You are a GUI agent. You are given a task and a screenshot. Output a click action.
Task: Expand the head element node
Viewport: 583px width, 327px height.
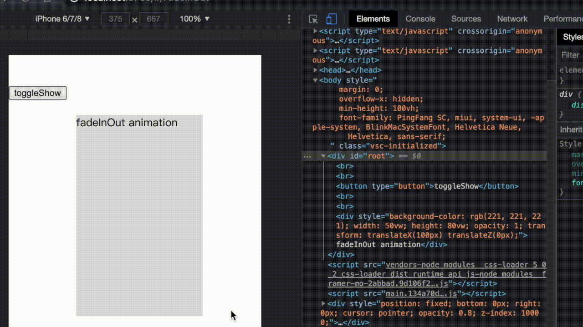tap(315, 70)
